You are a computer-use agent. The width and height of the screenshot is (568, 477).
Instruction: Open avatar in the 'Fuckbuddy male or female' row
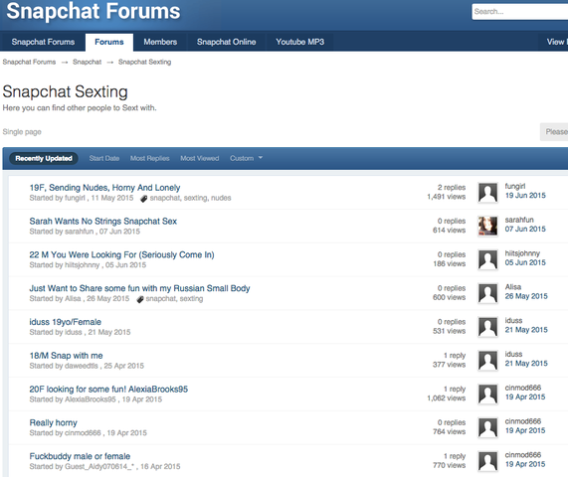click(487, 461)
